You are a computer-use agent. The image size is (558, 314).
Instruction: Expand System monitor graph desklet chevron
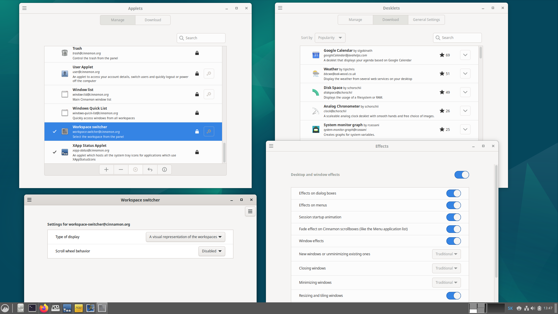(x=465, y=129)
